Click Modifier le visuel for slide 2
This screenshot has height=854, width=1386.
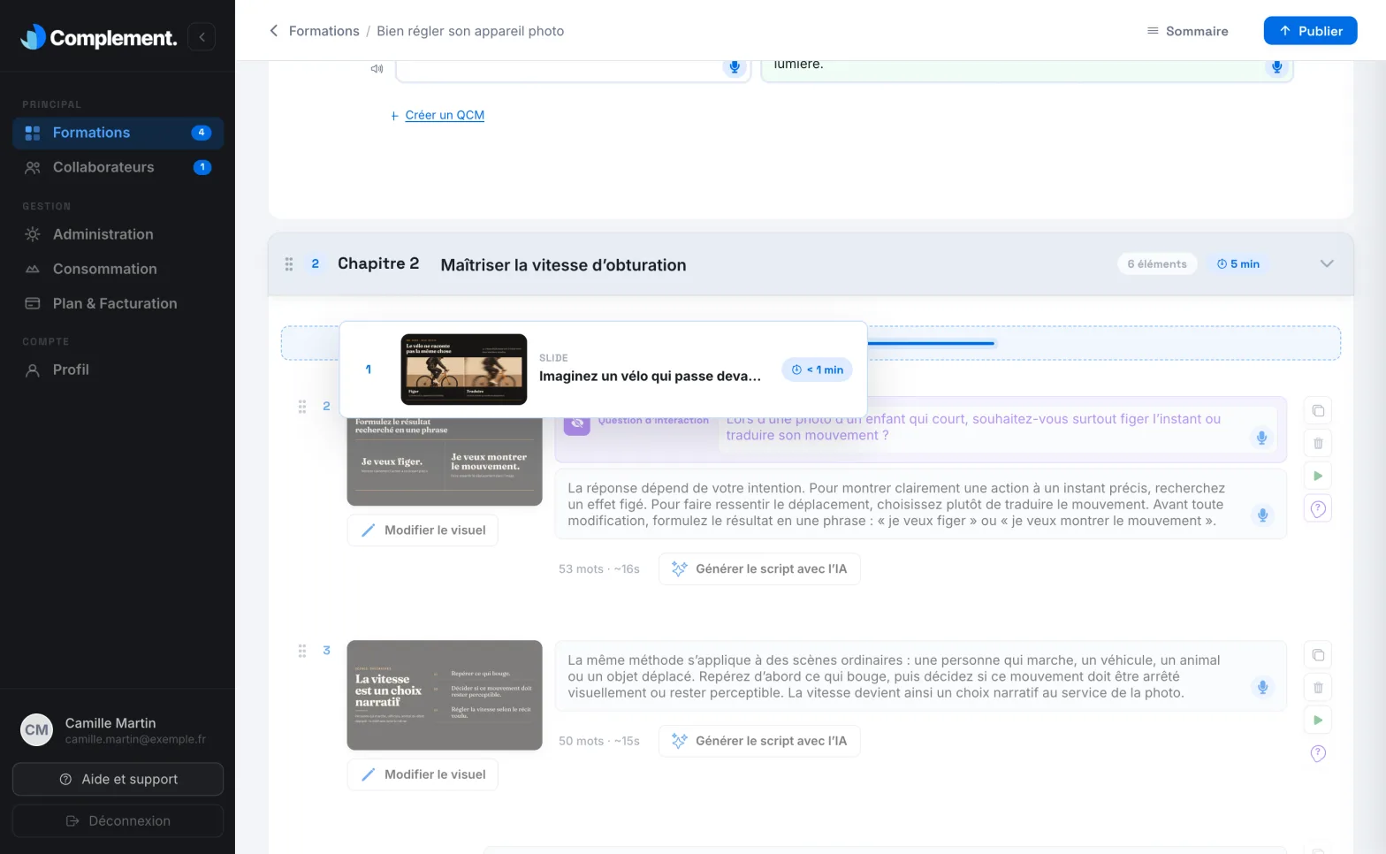point(423,530)
